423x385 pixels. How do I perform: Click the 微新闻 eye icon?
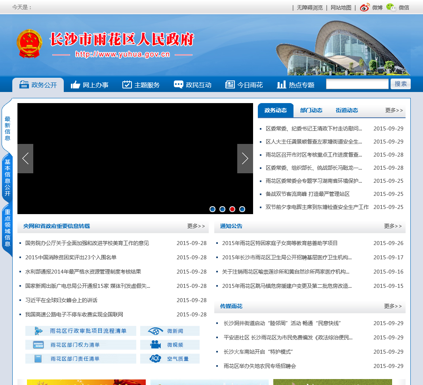coord(155,331)
